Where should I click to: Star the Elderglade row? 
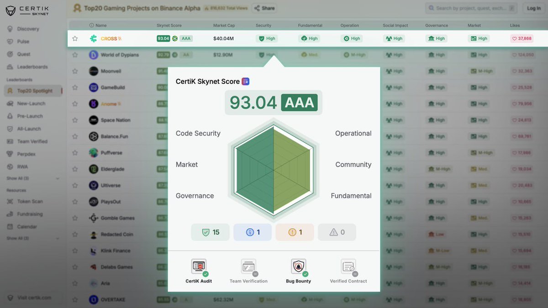coord(75,169)
